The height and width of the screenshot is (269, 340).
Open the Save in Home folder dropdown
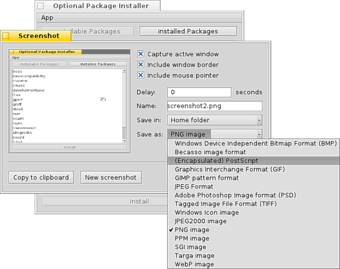tap(214, 120)
